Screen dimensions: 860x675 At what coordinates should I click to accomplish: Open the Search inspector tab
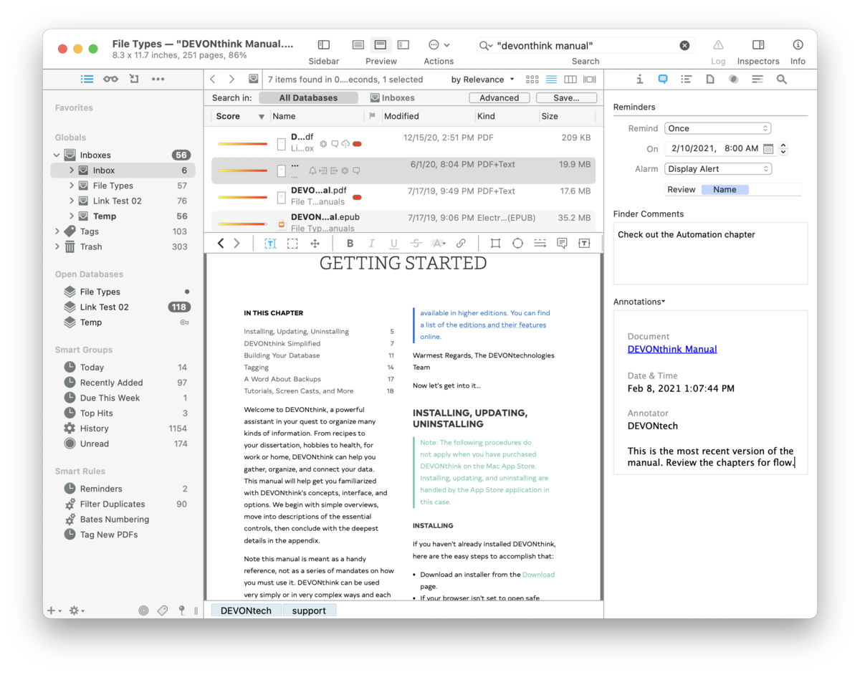click(x=782, y=80)
